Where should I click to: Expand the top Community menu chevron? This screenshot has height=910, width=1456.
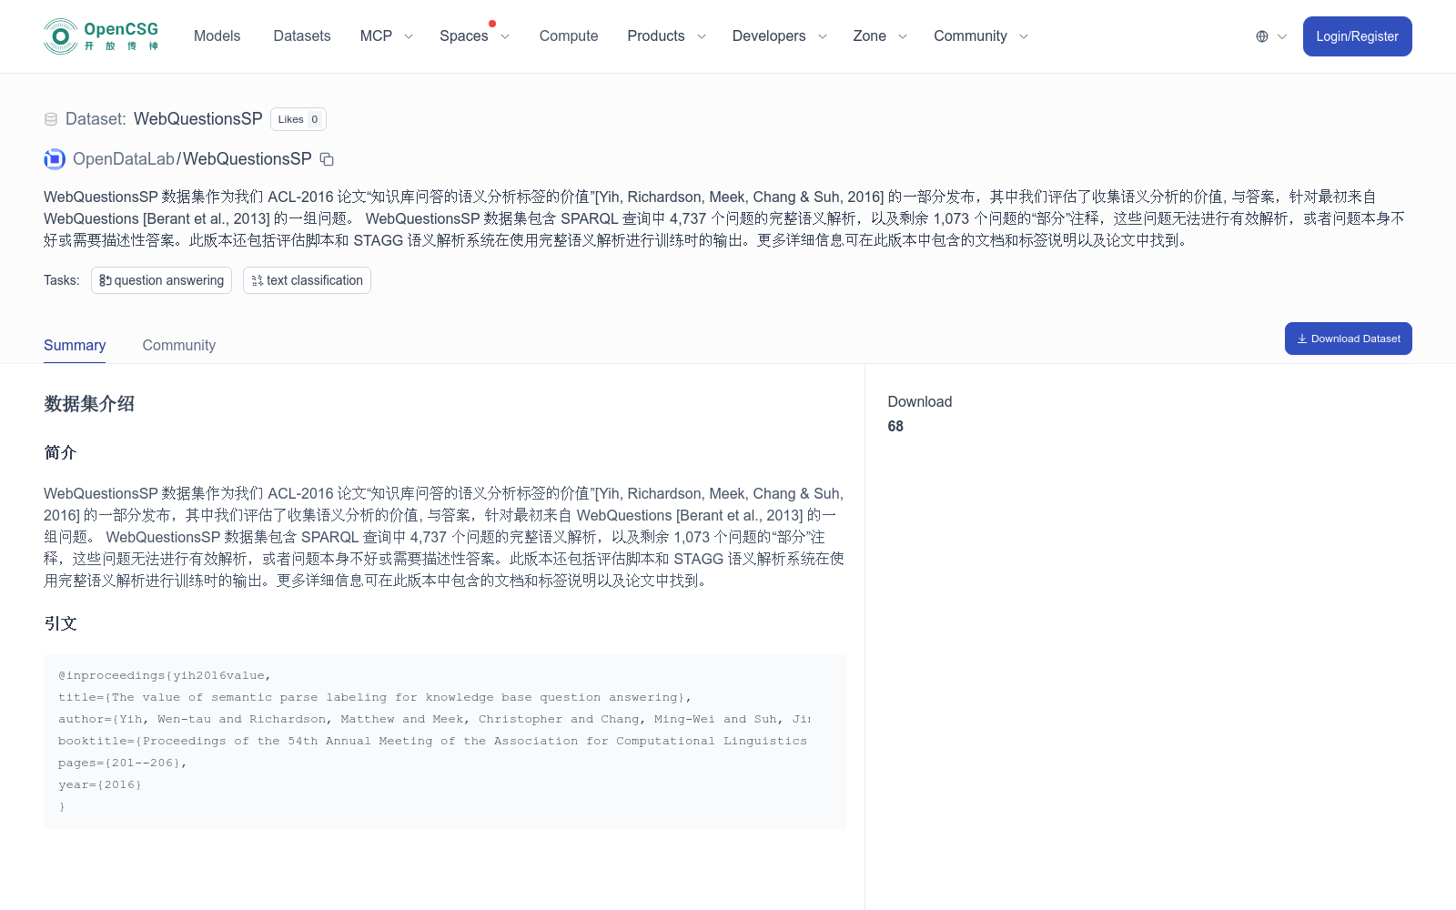(x=1024, y=36)
